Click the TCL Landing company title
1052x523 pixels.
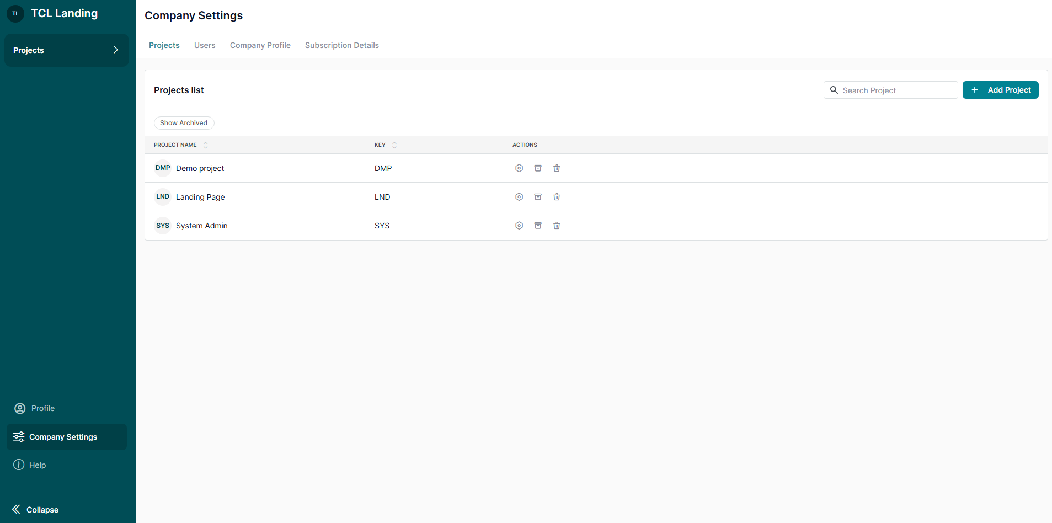click(65, 13)
